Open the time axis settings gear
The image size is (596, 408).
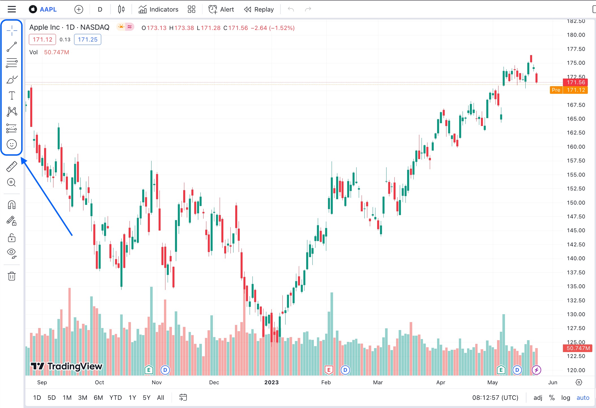578,382
